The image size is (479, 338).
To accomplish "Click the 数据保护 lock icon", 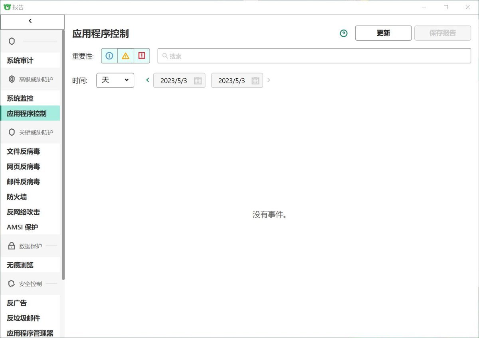I will [12, 246].
